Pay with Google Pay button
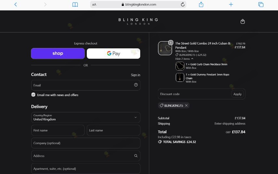The image size is (278, 174). (113, 54)
